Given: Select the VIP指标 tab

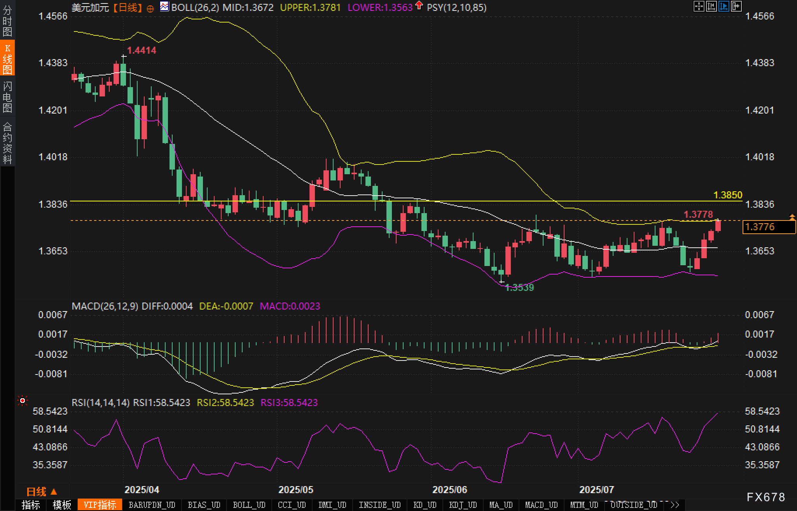Looking at the screenshot, I should pos(100,505).
